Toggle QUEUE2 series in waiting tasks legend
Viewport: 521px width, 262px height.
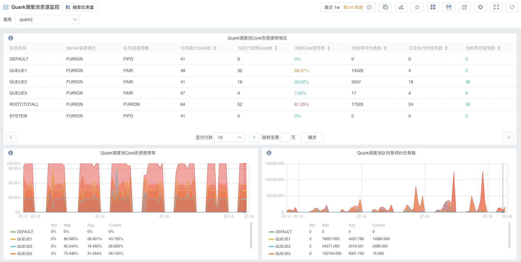click(x=279, y=246)
